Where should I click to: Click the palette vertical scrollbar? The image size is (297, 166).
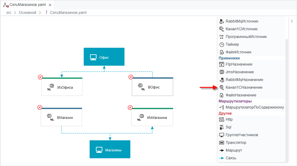tap(287, 100)
